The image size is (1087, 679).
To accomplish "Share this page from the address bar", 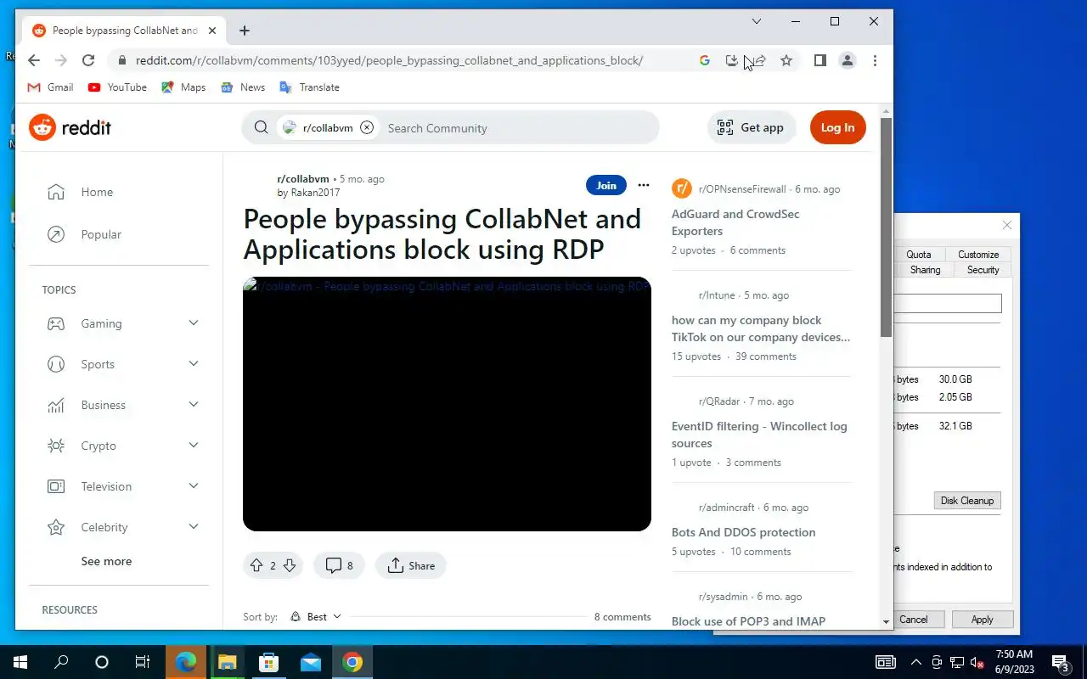I will (x=759, y=60).
